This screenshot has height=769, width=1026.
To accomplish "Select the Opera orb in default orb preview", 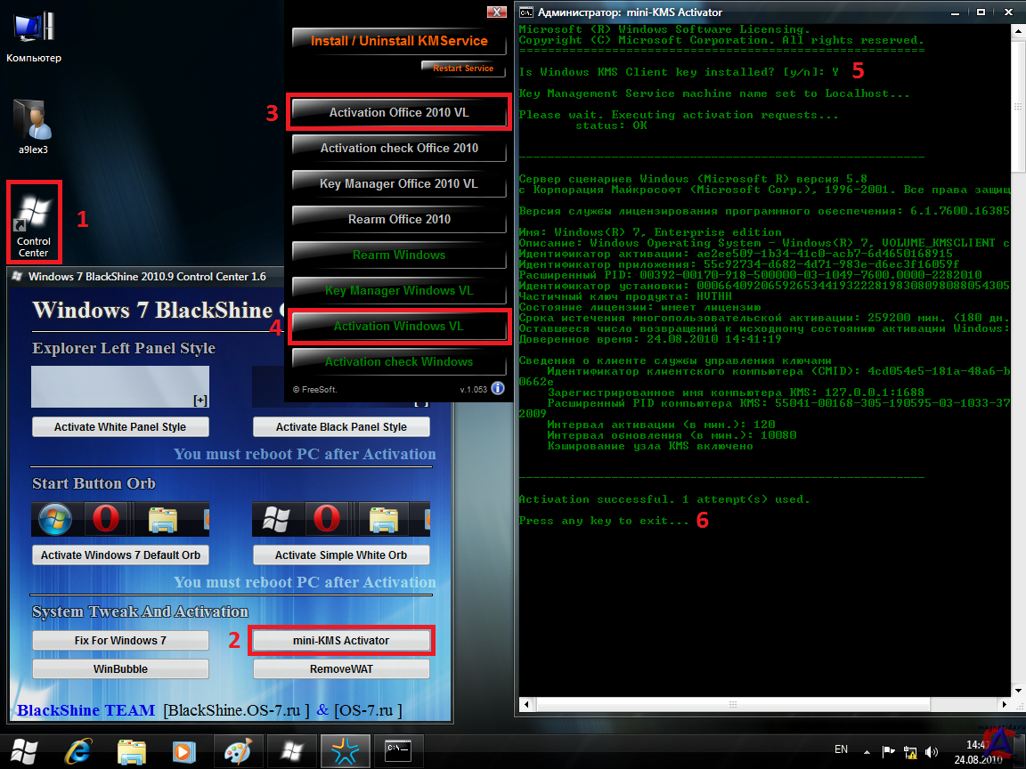I will pyautogui.click(x=104, y=519).
